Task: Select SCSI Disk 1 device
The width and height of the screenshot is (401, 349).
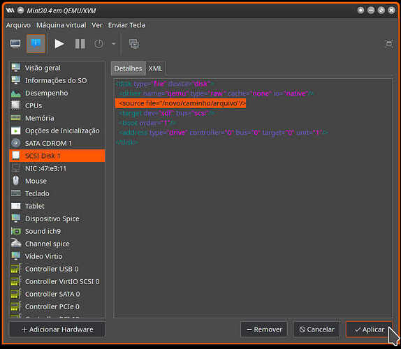Action: (x=57, y=156)
